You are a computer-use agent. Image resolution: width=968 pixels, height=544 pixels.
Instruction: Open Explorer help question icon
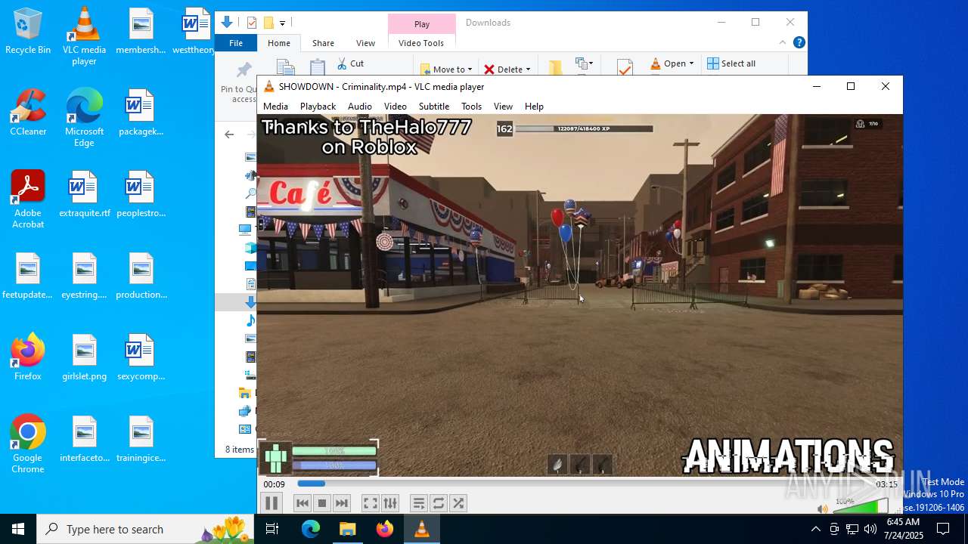tap(799, 43)
